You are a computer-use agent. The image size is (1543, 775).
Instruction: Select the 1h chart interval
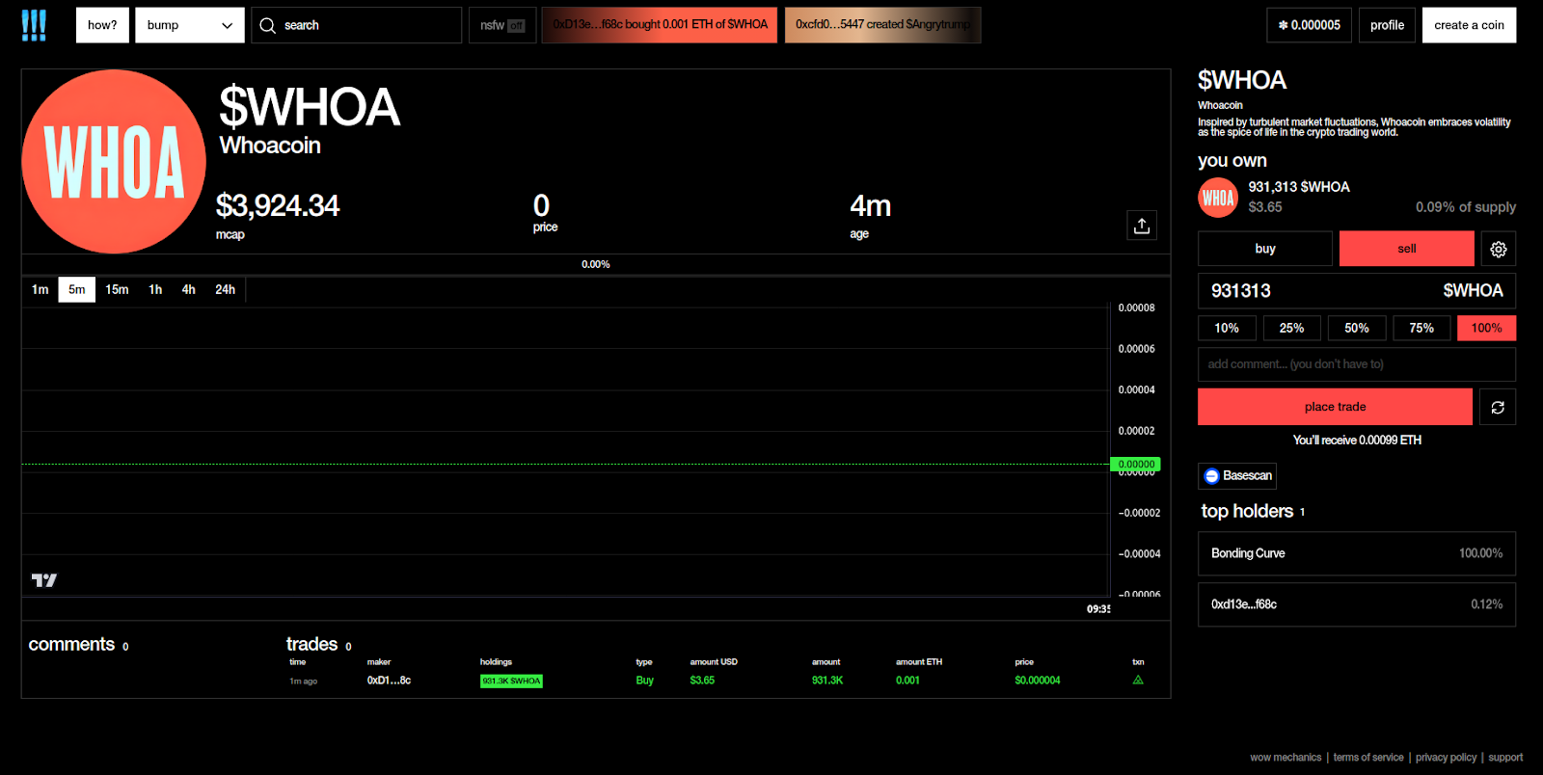point(155,289)
